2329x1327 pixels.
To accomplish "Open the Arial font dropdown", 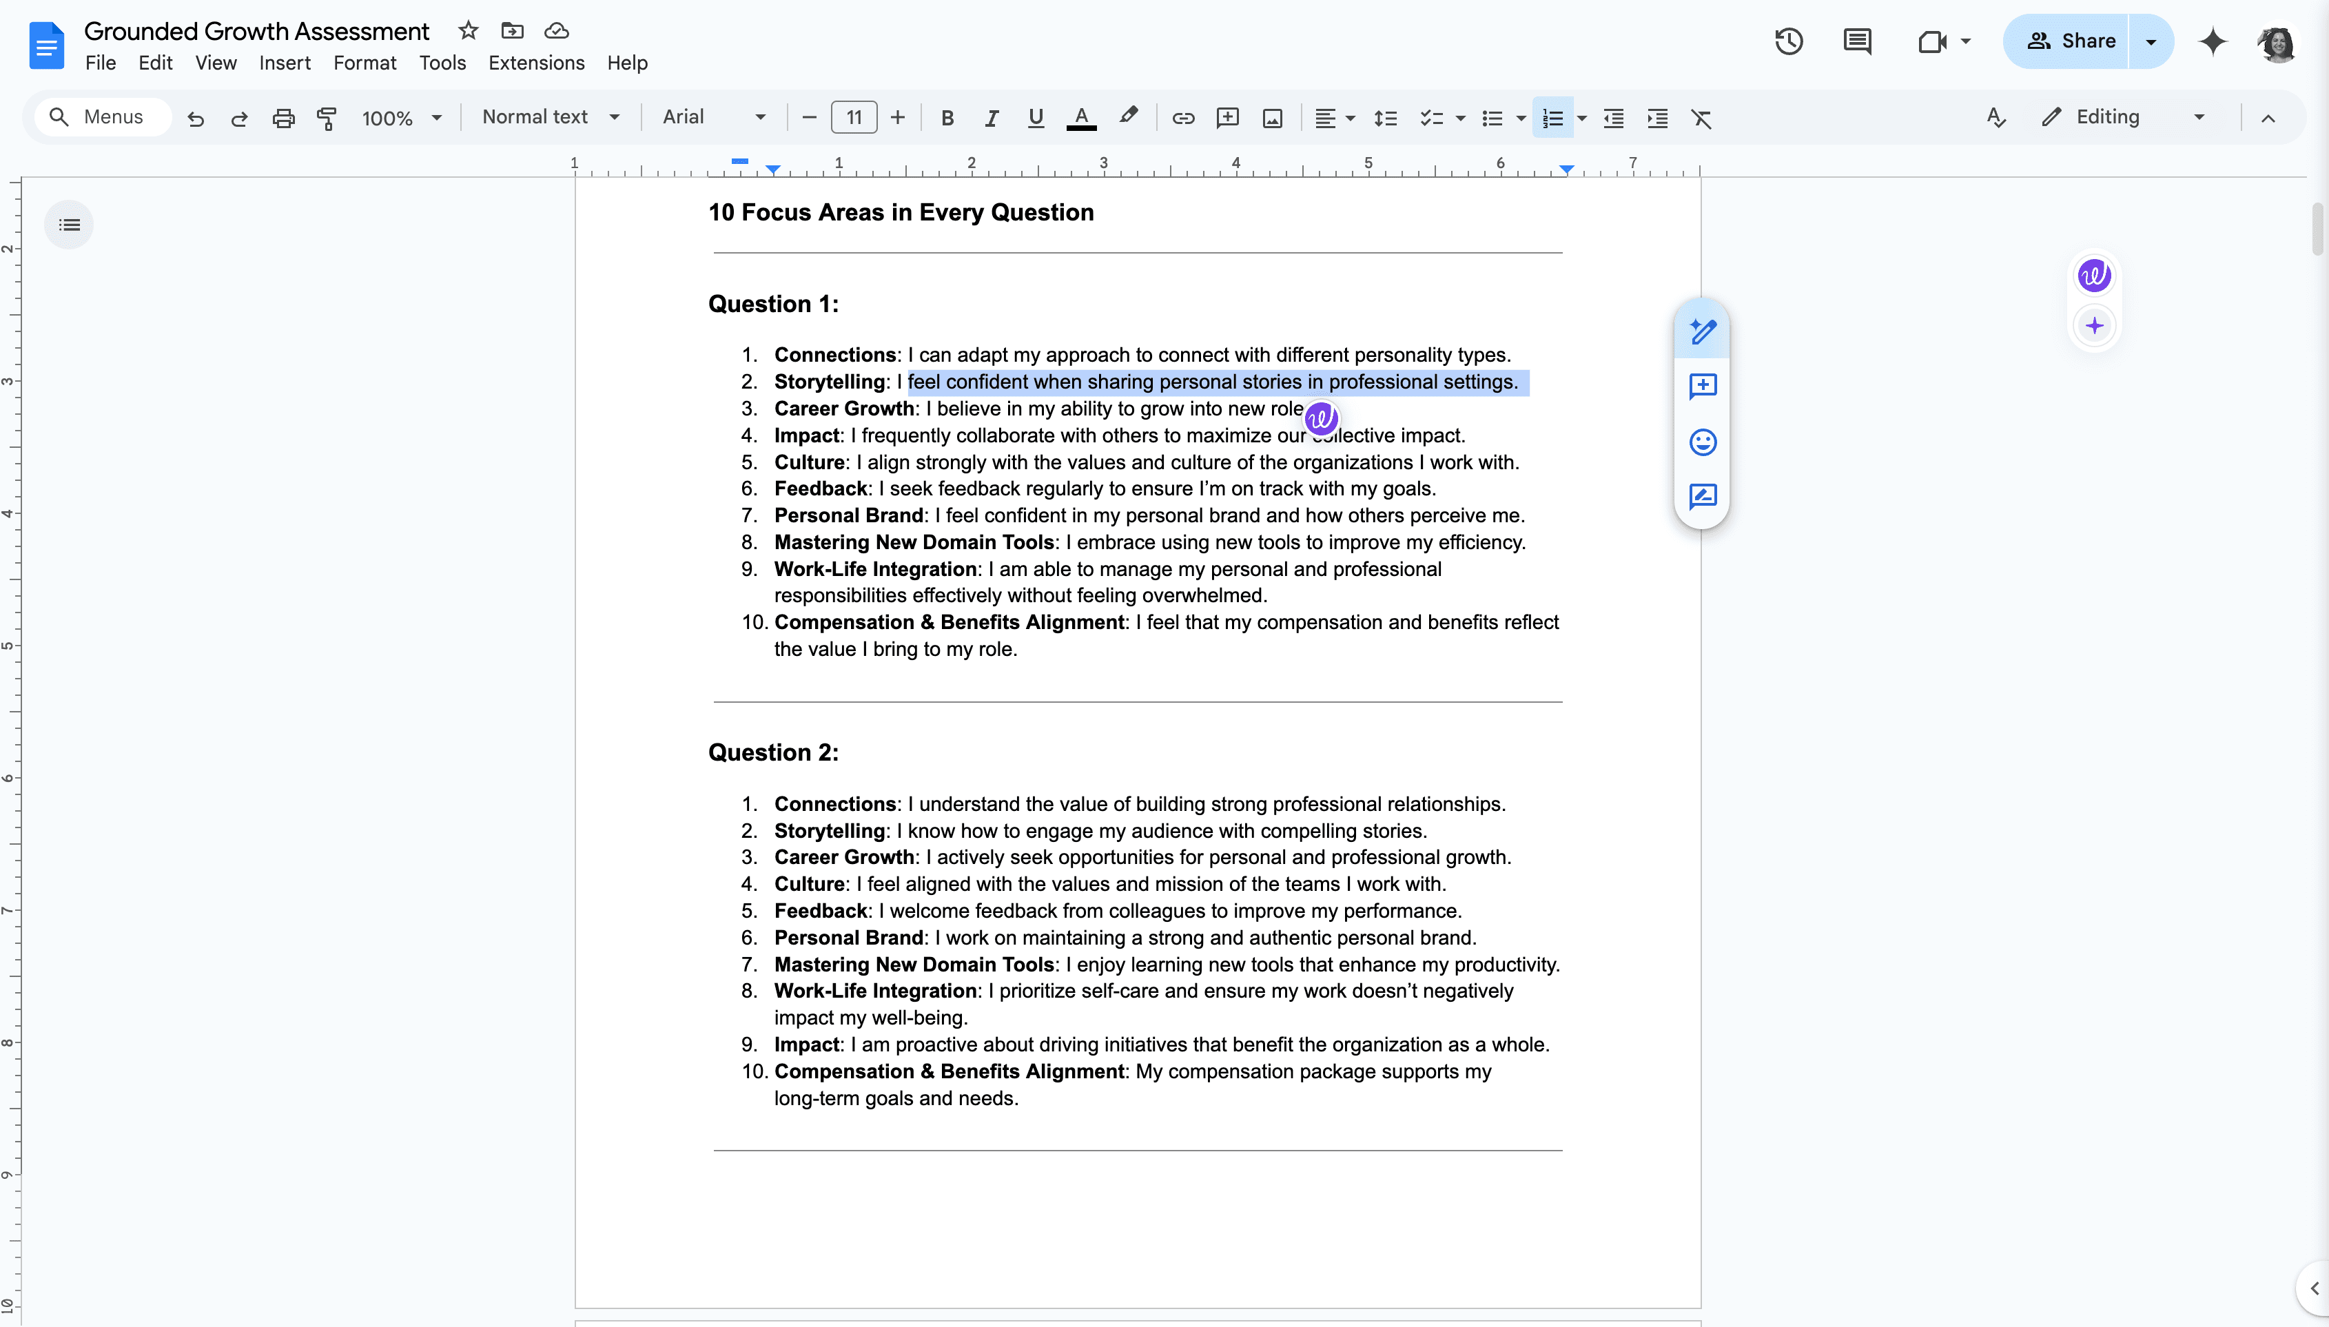I will tap(715, 118).
